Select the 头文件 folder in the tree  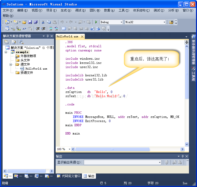[25, 60]
